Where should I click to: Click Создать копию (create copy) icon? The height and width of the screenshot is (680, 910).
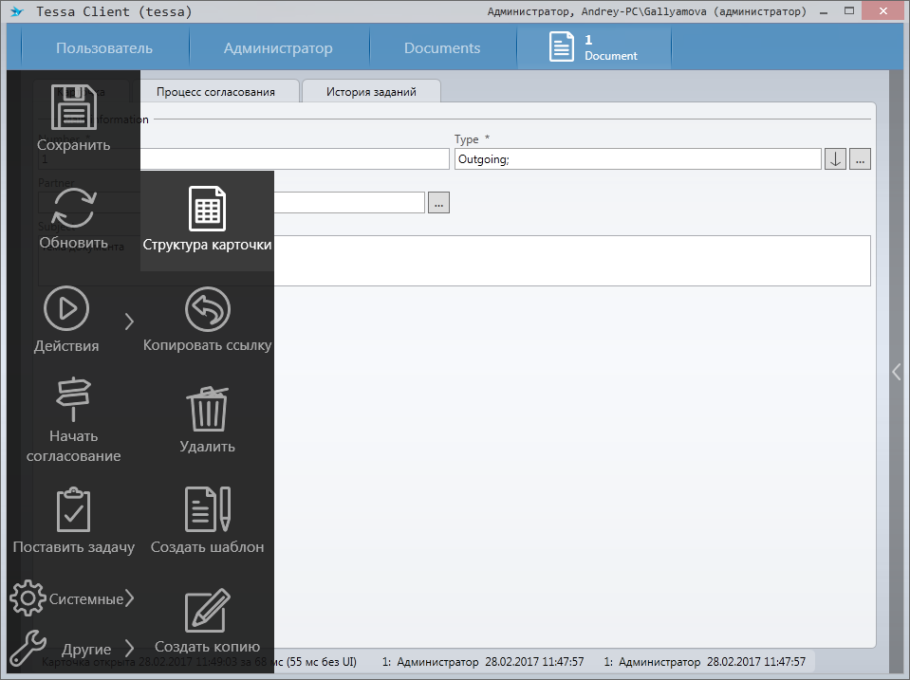pos(207,612)
